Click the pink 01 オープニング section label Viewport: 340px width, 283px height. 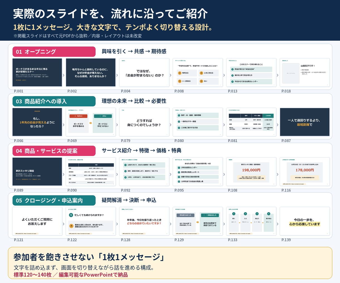click(54, 52)
